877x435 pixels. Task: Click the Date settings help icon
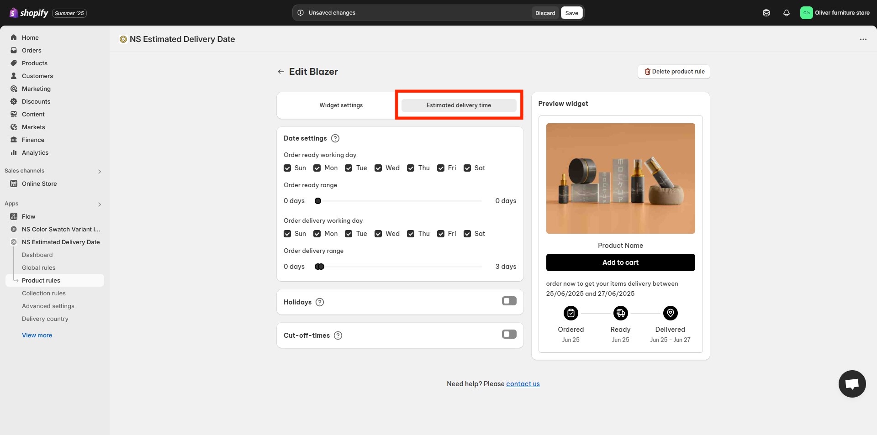coord(335,138)
